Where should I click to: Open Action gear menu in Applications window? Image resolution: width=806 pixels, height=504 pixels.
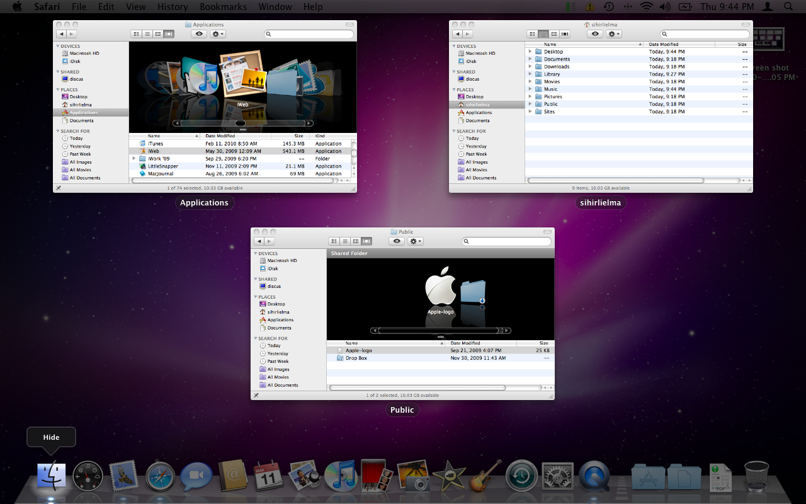[218, 34]
